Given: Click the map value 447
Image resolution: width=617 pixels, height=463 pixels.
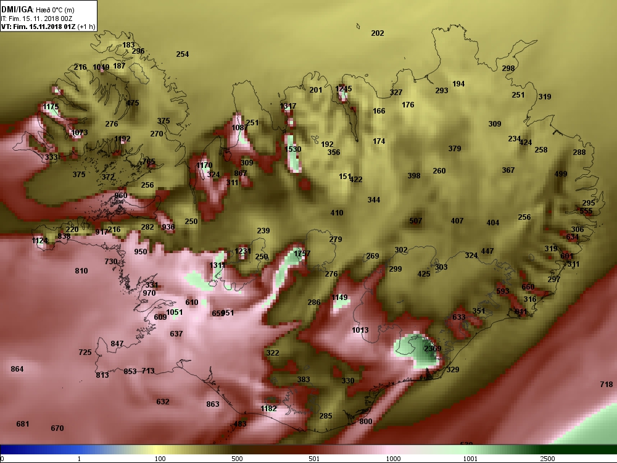Looking at the screenshot, I should click(487, 251).
